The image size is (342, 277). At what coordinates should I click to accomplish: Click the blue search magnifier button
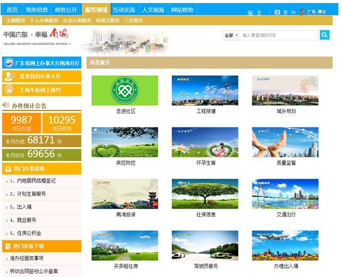pos(324,35)
